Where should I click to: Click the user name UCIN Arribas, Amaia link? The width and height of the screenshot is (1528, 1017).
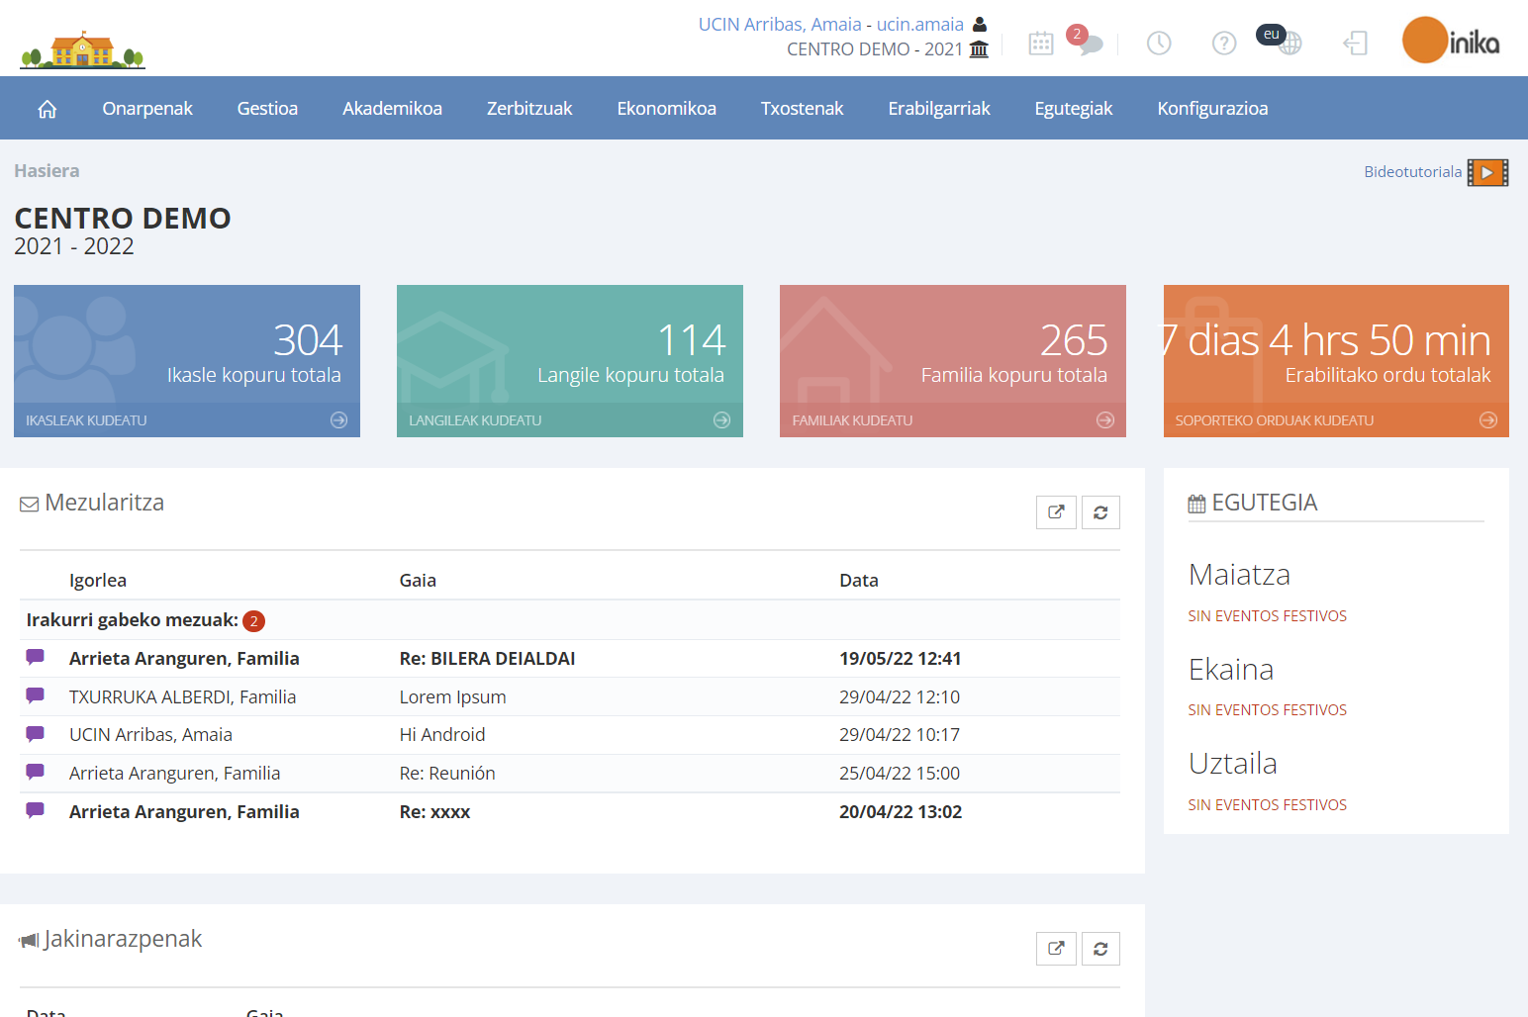[x=779, y=25]
